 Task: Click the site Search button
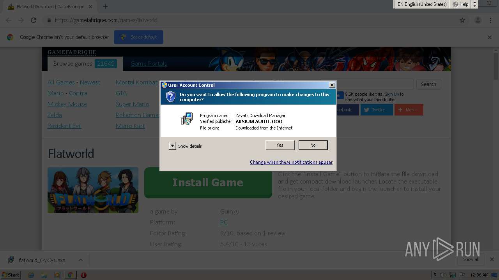tap(428, 84)
